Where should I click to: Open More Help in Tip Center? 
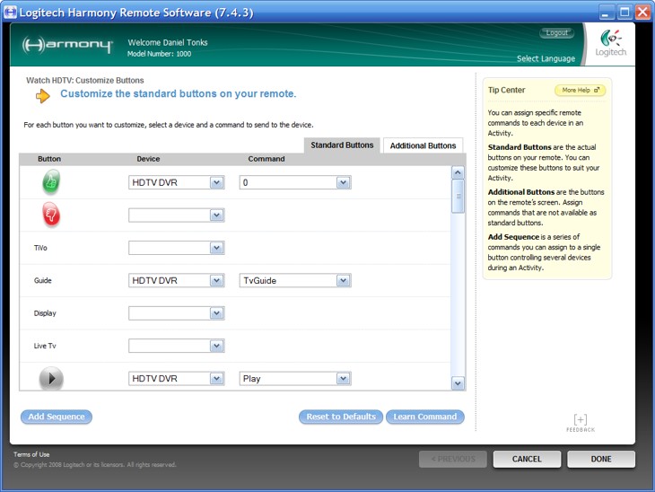581,90
